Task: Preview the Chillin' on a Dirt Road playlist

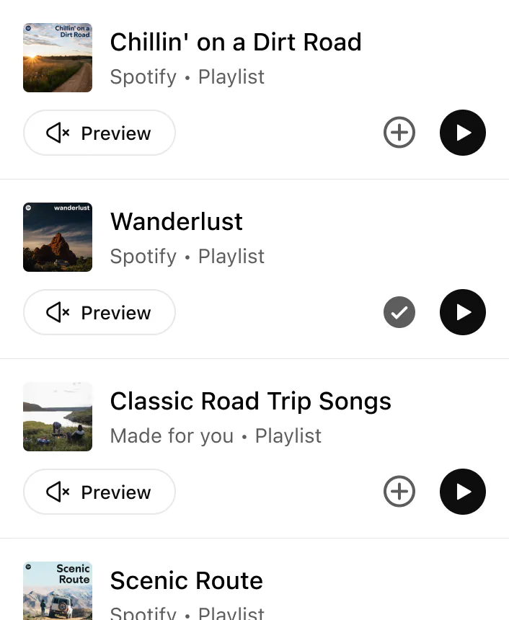Action: point(99,133)
